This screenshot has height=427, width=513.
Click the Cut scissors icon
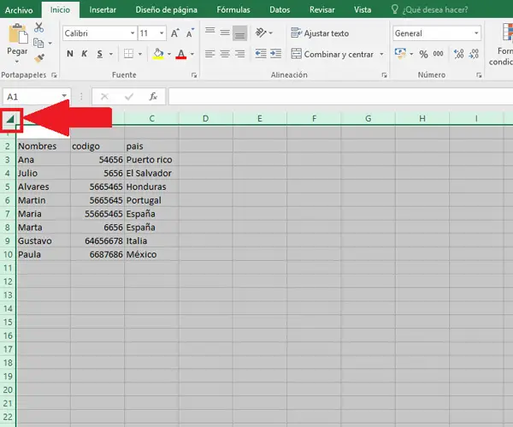click(x=38, y=27)
